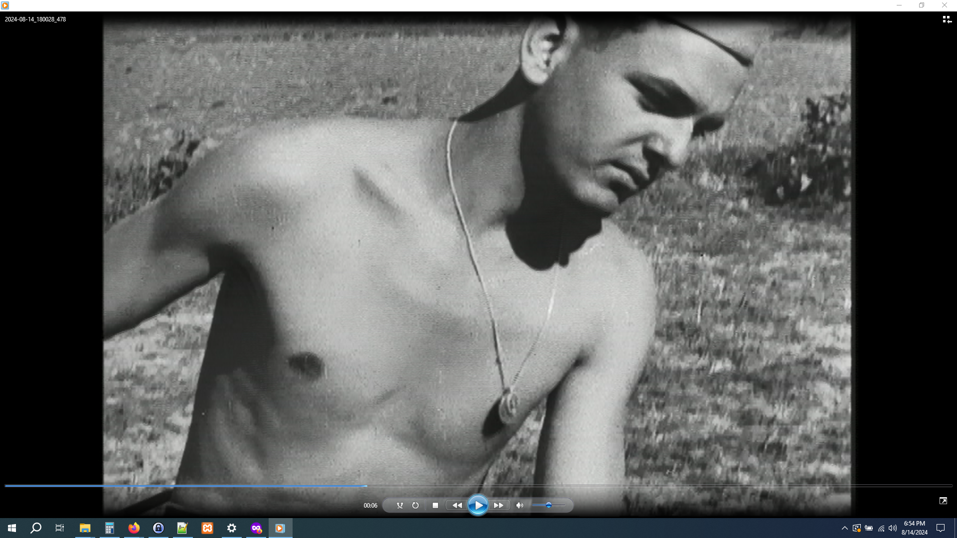The height and width of the screenshot is (538, 957).
Task: Fast forward with the next button
Action: pos(498,505)
